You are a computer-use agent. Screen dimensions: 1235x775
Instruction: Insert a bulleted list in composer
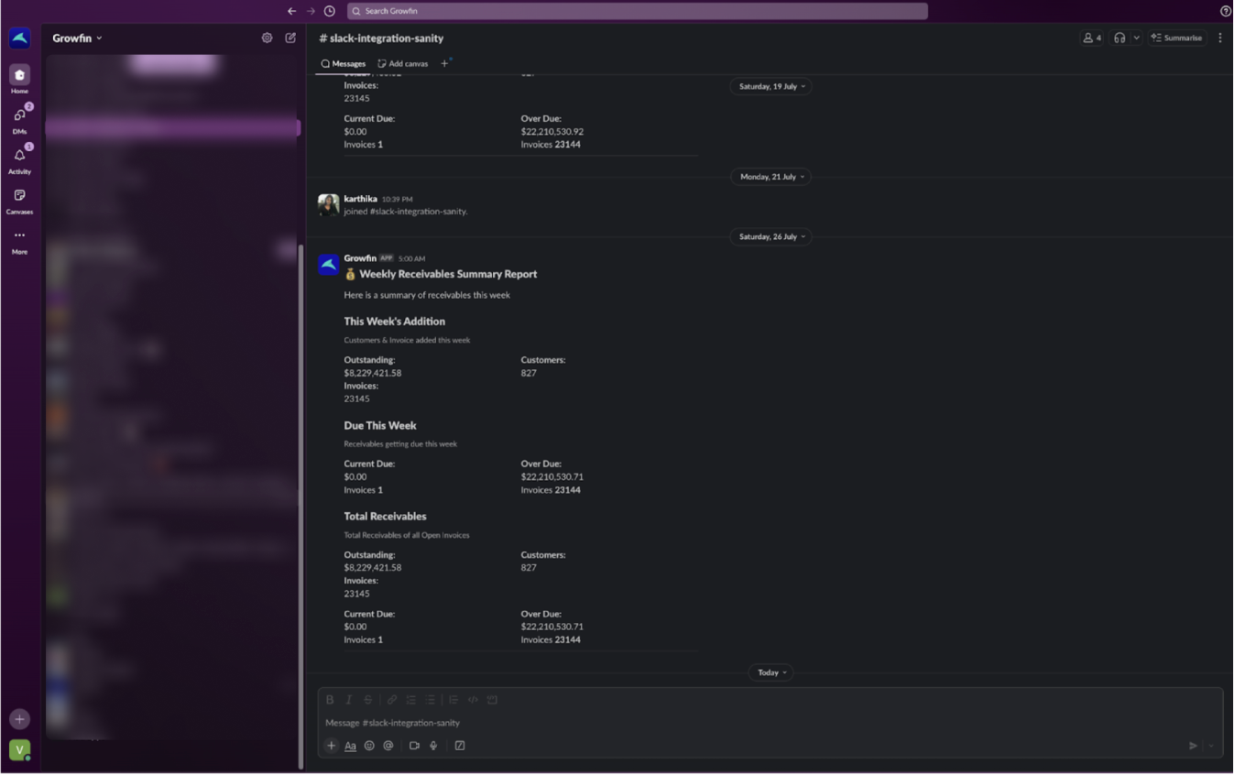[x=431, y=701]
